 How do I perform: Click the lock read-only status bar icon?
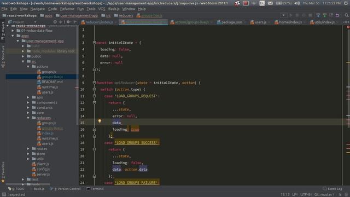(x=340, y=195)
